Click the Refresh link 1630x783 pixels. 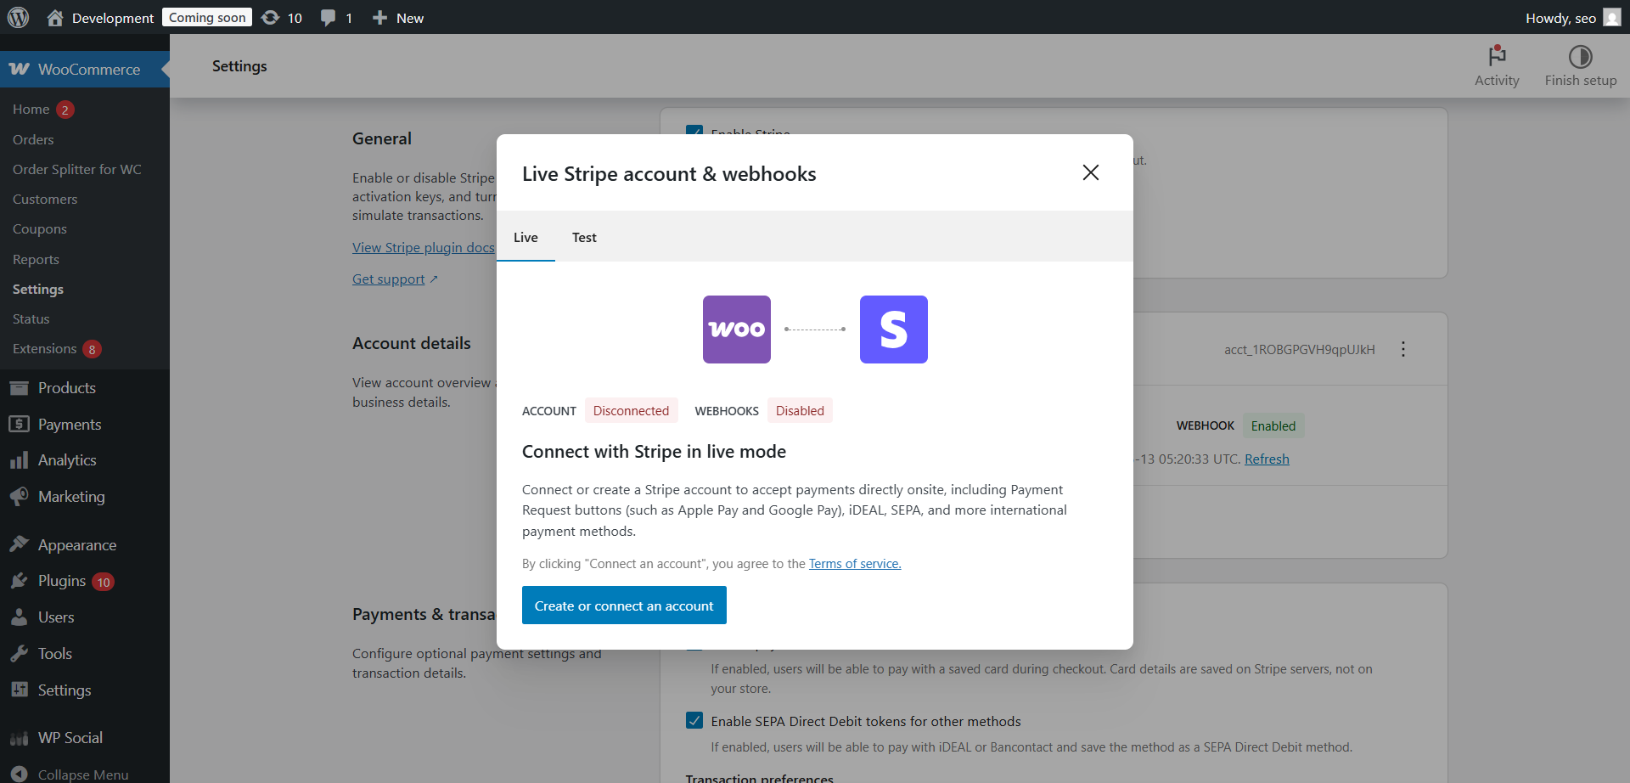click(1267, 459)
